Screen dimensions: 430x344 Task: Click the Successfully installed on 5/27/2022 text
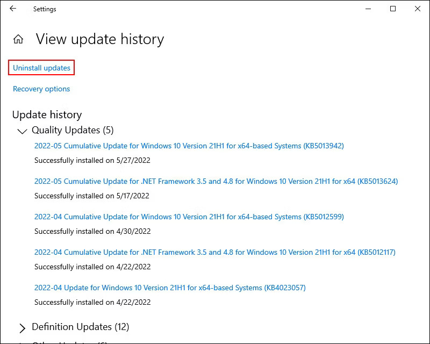pyautogui.click(x=92, y=160)
